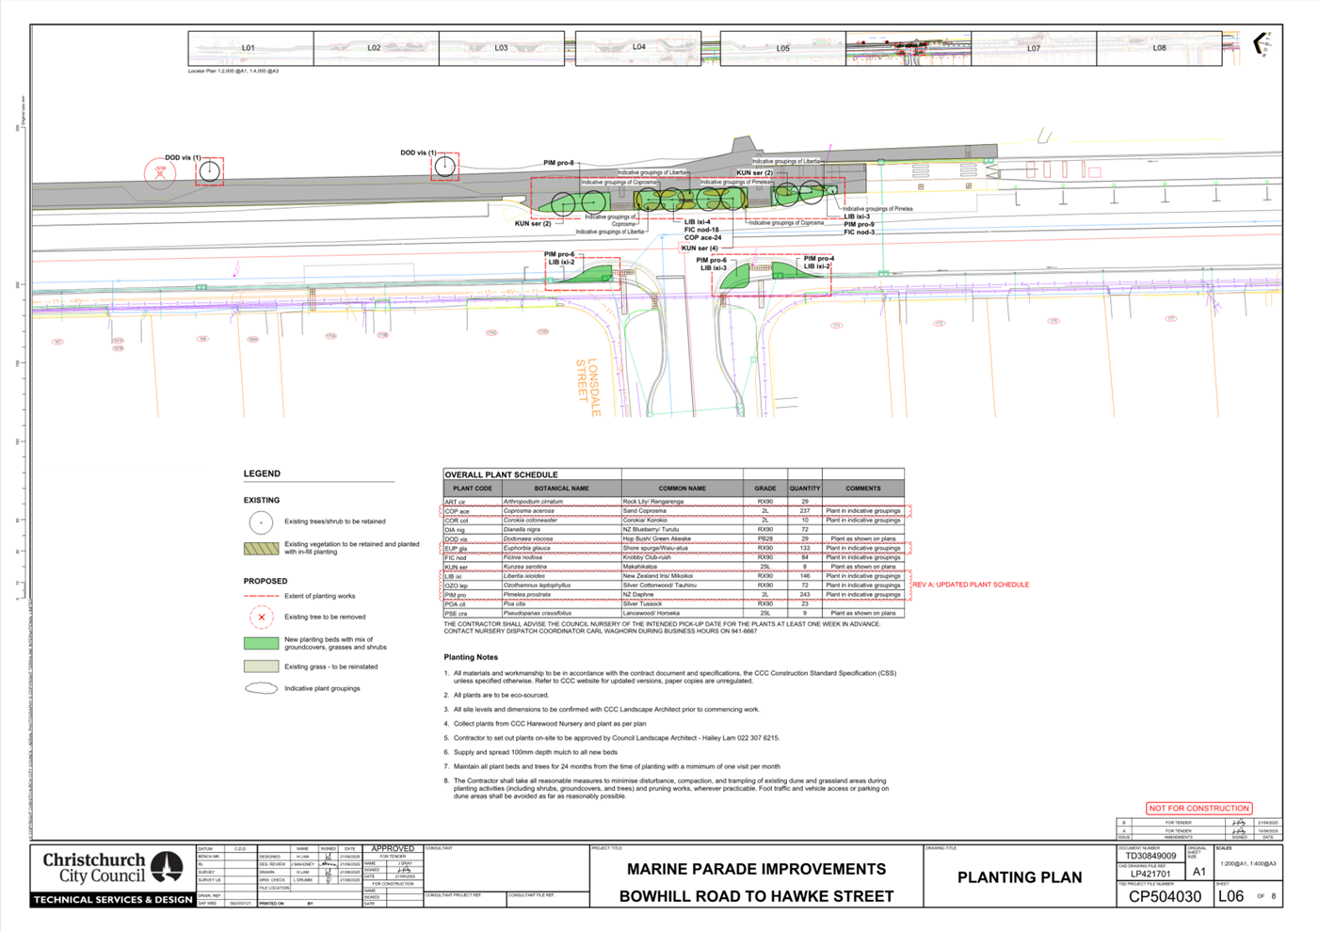The width and height of the screenshot is (1319, 931).
Task: Click the LONSDALE STREET label on plan
Action: tap(587, 387)
